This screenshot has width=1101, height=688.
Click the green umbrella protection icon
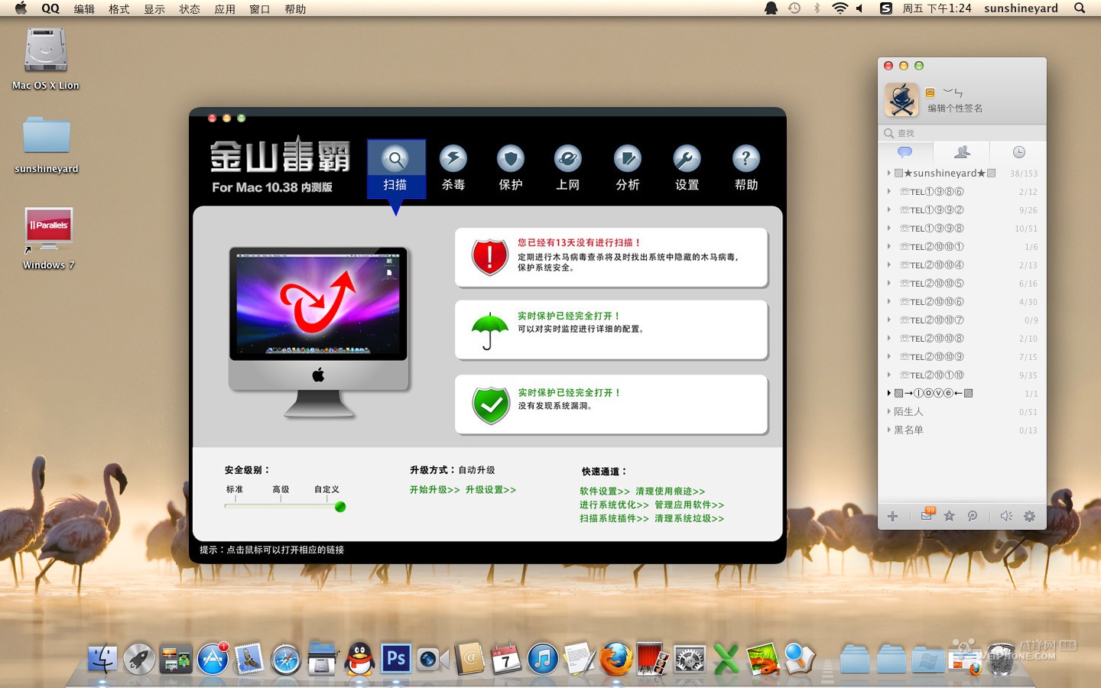490,330
